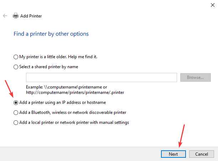The width and height of the screenshot is (218, 161).
Task: Click the 'Find a printer by other options' heading
Action: pos(51,34)
